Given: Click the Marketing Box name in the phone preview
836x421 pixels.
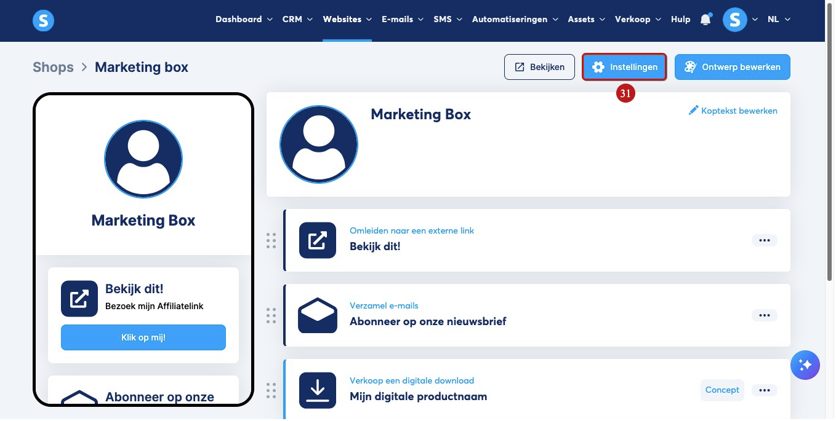Looking at the screenshot, I should coord(143,221).
